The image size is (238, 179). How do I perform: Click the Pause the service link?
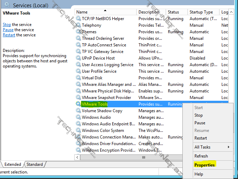point(8,30)
